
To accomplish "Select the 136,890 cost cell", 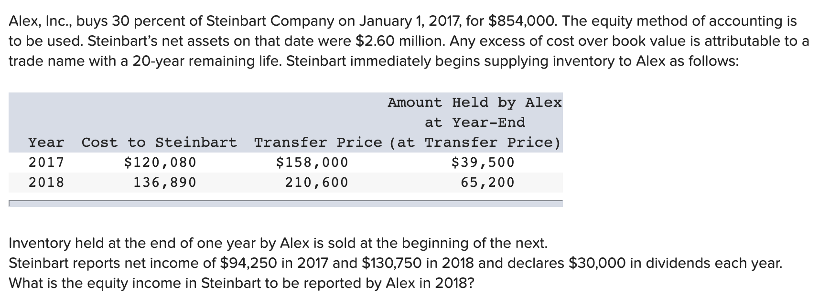I will coord(164,183).
